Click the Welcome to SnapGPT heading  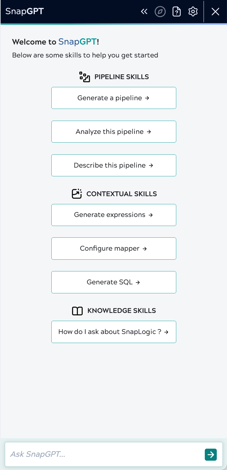click(x=56, y=42)
